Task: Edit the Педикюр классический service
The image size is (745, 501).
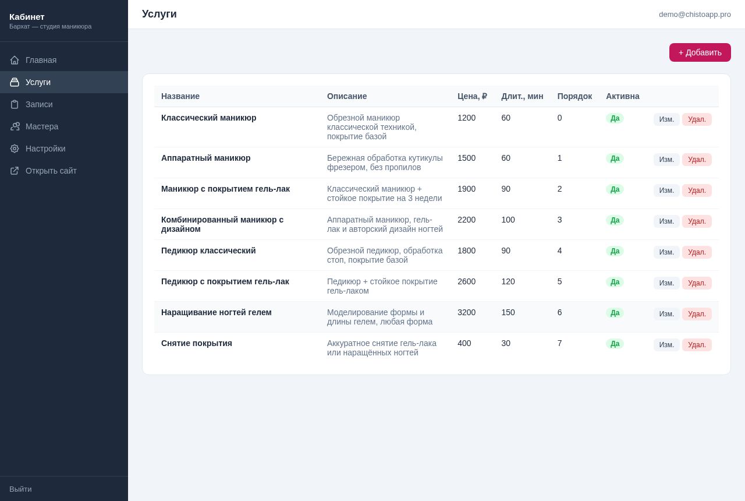Action: [x=666, y=252]
